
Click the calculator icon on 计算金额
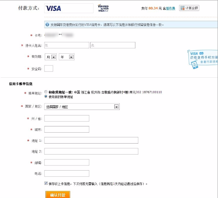(182, 8)
